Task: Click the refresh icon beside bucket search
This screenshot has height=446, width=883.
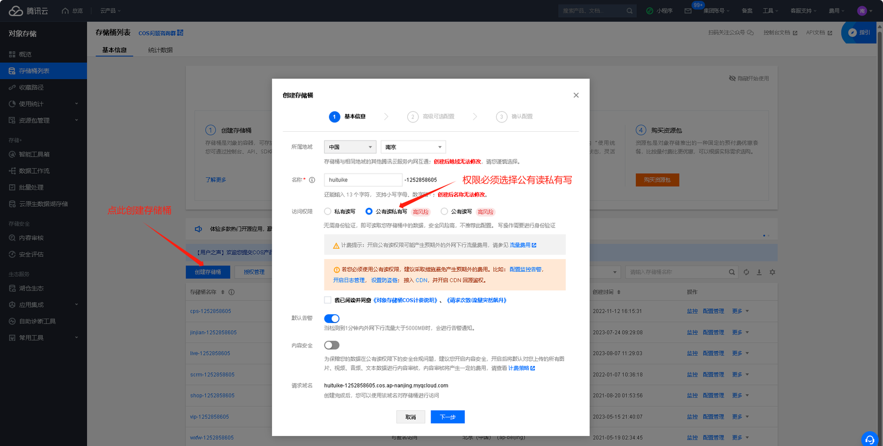Action: point(746,272)
